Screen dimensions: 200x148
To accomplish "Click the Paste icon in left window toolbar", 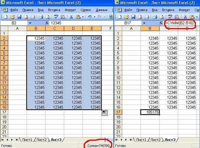I will point(78,17).
